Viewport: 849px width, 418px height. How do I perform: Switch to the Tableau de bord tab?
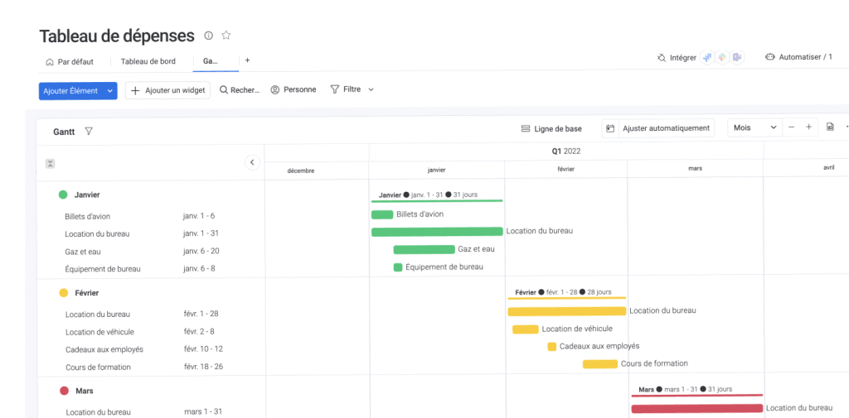click(148, 61)
